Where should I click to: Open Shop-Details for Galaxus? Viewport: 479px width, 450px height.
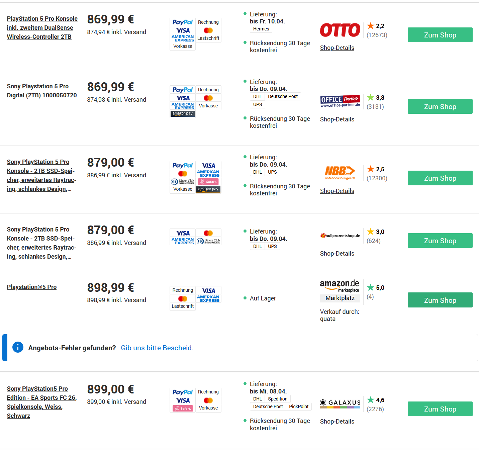pyautogui.click(x=337, y=422)
